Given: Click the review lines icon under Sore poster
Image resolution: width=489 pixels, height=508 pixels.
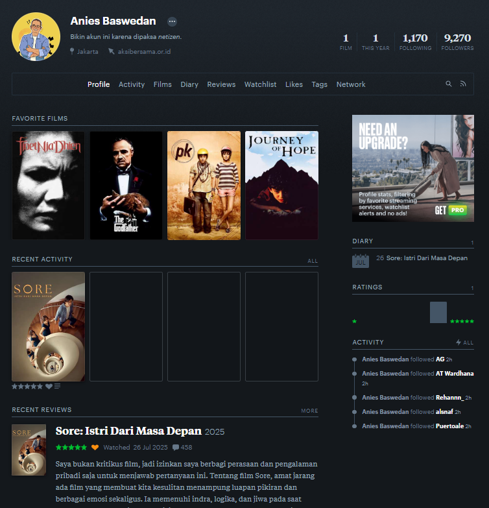Looking at the screenshot, I should 57,386.
